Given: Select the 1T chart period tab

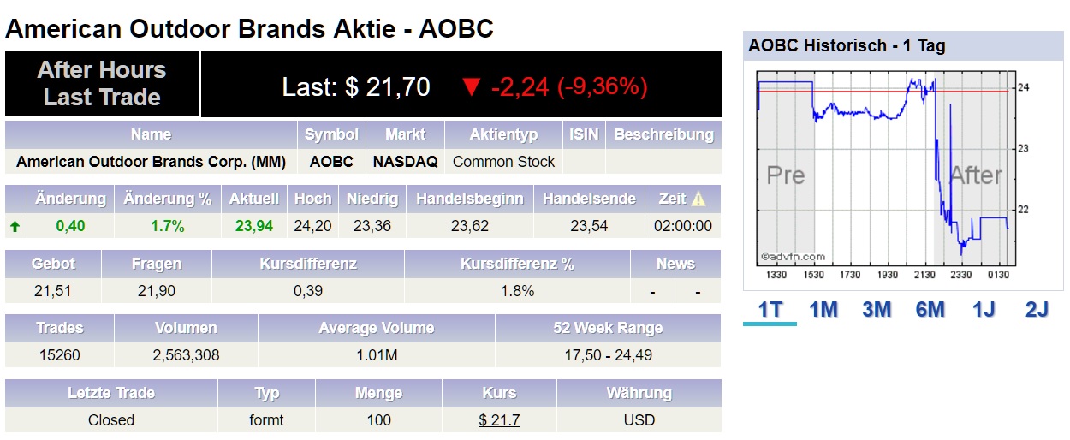Looking at the screenshot, I should (770, 309).
